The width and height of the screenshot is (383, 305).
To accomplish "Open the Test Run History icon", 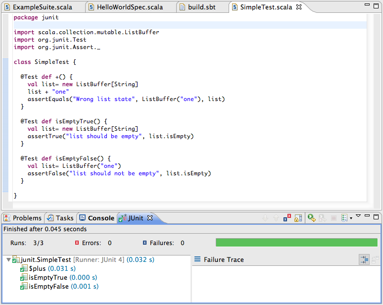I will click(x=344, y=218).
